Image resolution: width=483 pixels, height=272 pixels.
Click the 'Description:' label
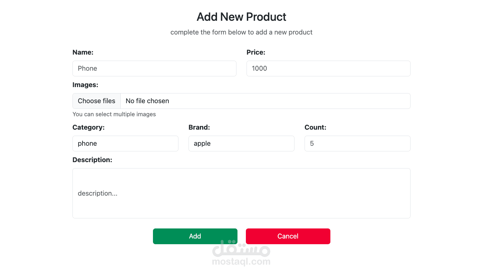coord(92,160)
